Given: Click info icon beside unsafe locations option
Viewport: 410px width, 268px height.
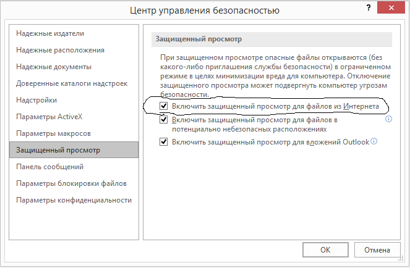Looking at the screenshot, I should click(x=389, y=119).
